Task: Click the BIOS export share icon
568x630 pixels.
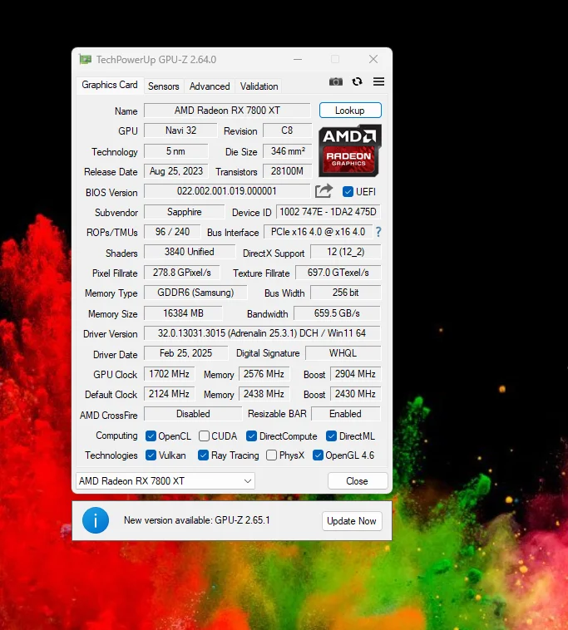Action: 324,191
